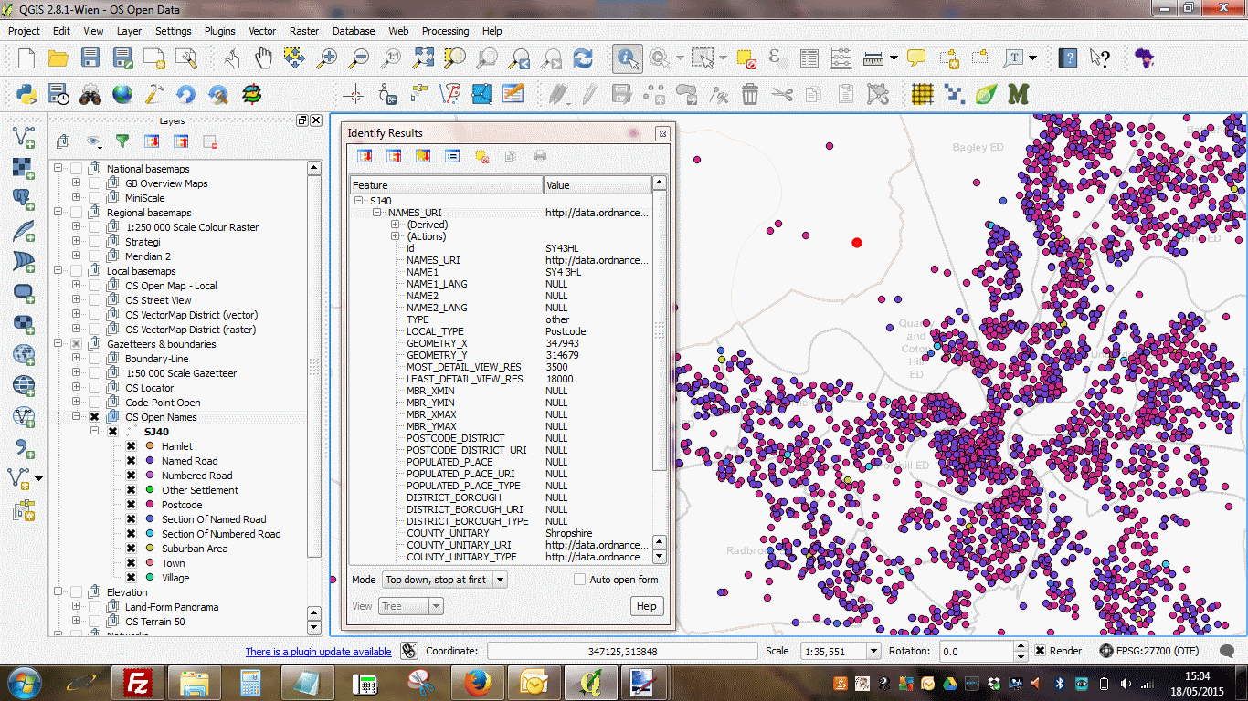Deselect features from all layers
This screenshot has width=1248, height=701.
pyautogui.click(x=746, y=58)
